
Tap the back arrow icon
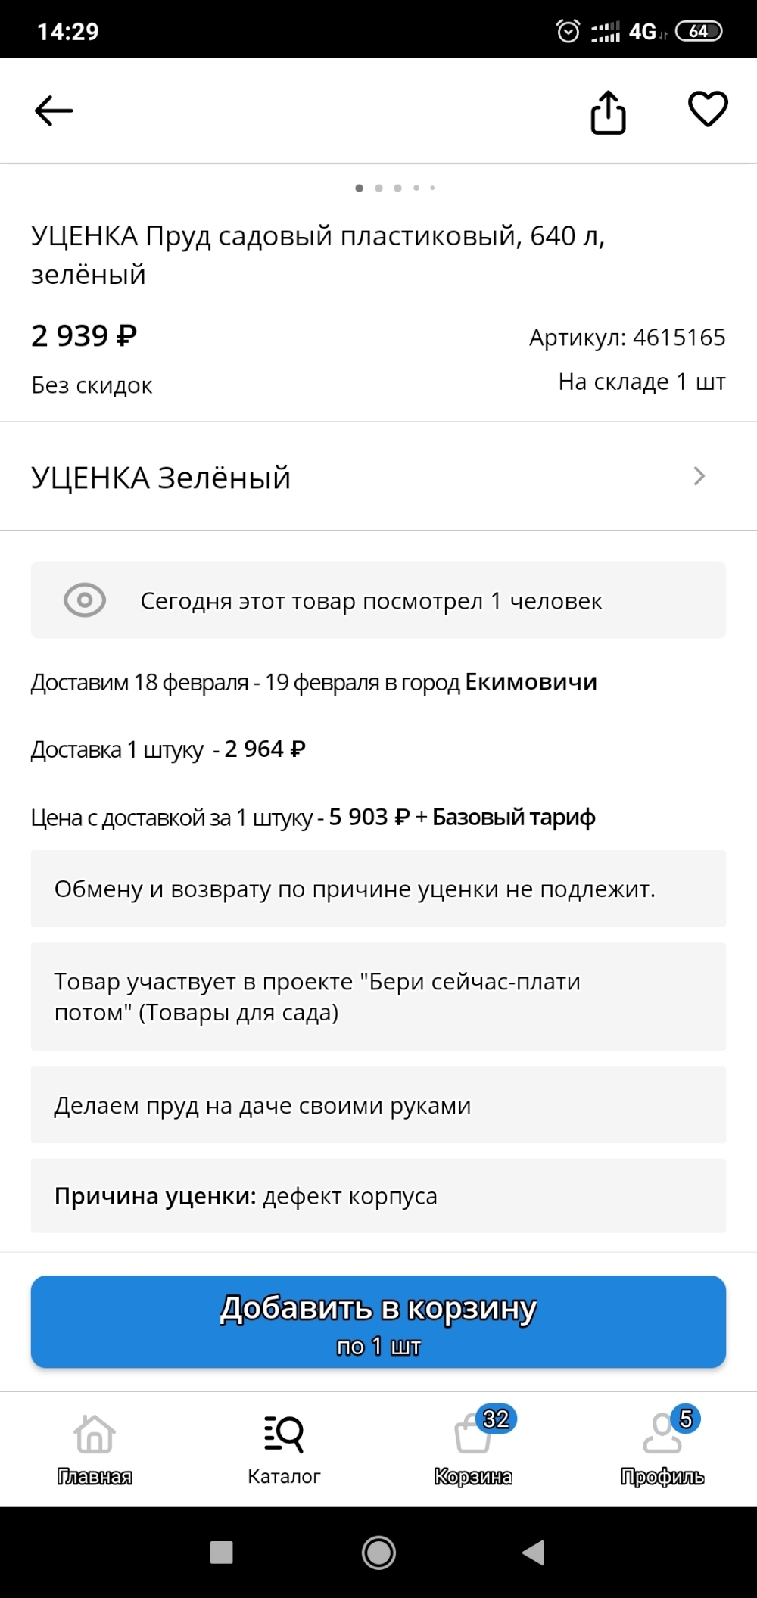(54, 111)
